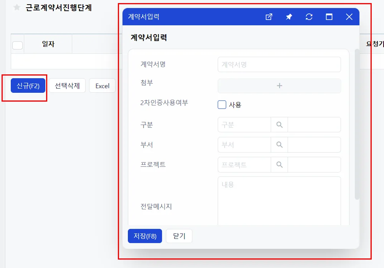
Task: Open the dialog in a new window icon
Action: pos(269,17)
